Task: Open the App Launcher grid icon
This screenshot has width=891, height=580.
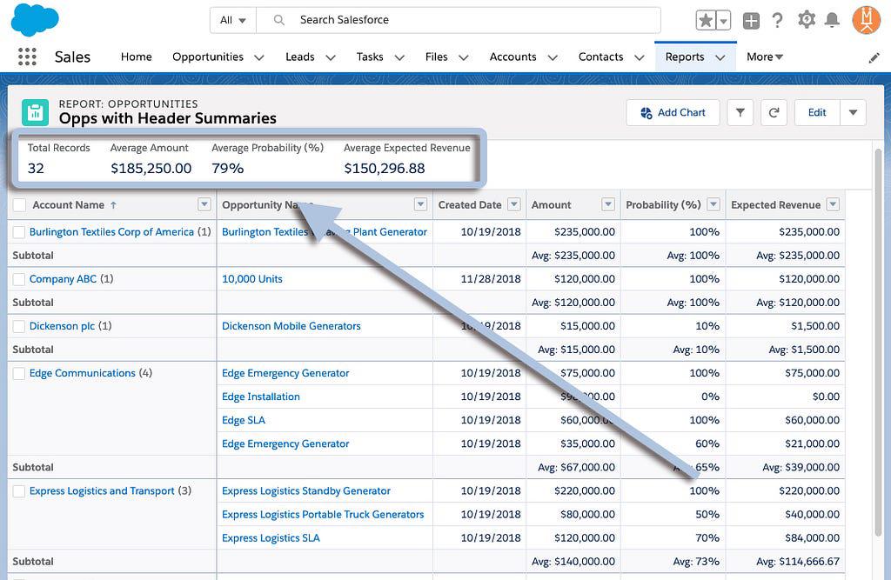Action: (x=27, y=57)
